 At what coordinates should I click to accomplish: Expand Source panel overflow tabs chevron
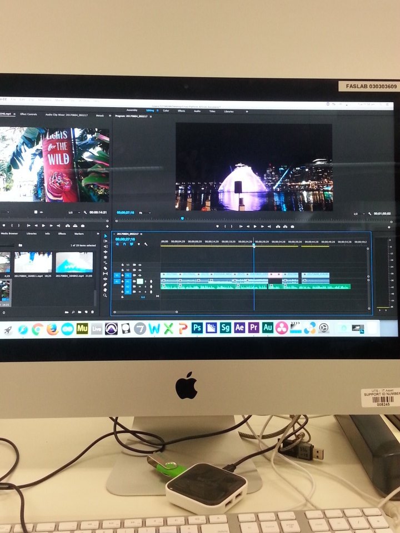tap(110, 115)
